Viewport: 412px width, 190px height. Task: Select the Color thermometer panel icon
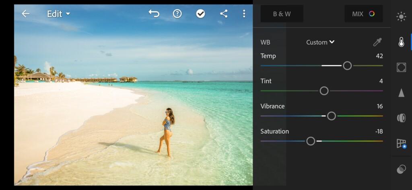click(x=401, y=42)
